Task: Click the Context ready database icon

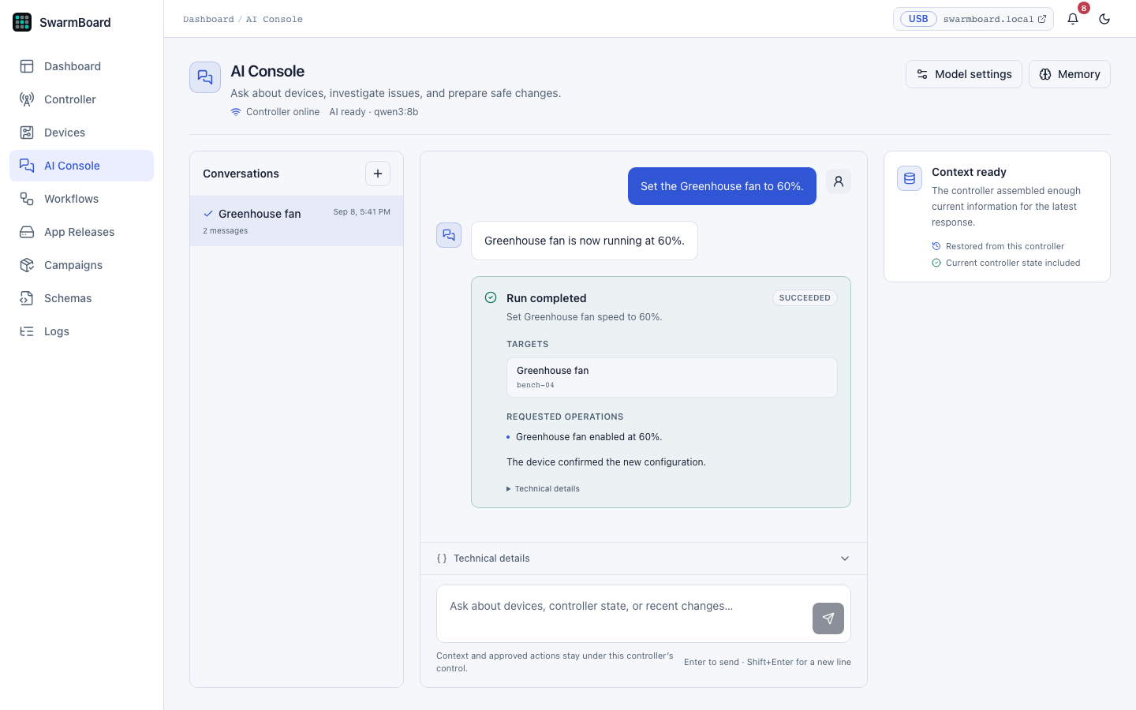Action: (910, 178)
